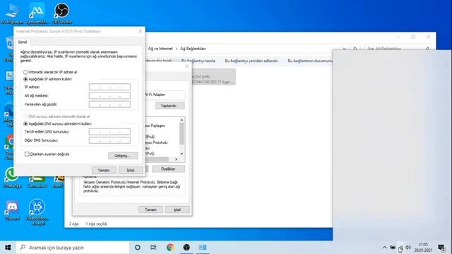Click the Tercih edilen DNS sunucusu field
The height and width of the screenshot is (254, 452).
[x=109, y=132]
